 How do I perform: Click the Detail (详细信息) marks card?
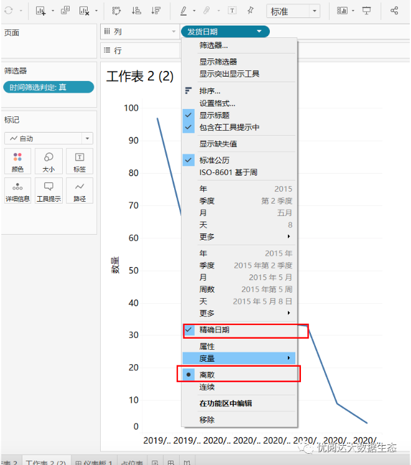(x=17, y=190)
